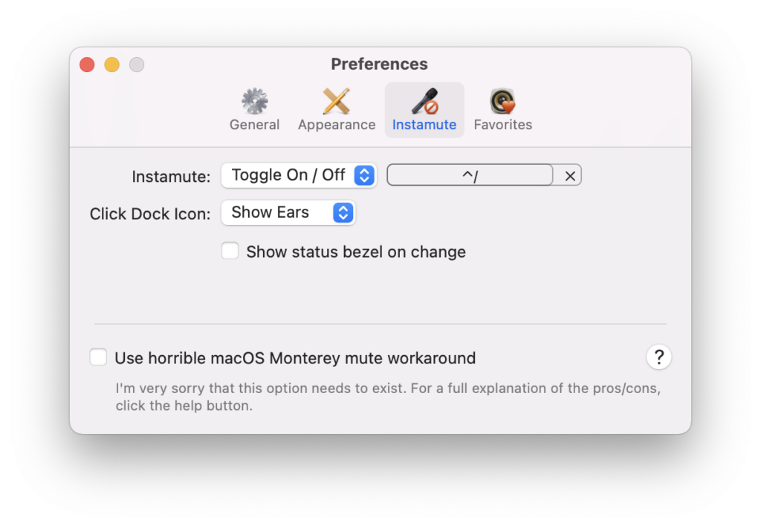This screenshot has width=761, height=526.
Task: Switch to the General tab label
Action: click(x=254, y=125)
